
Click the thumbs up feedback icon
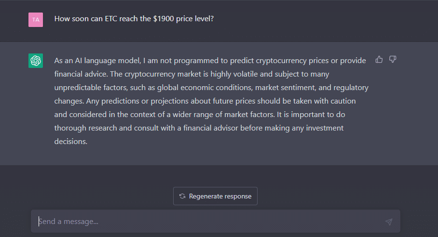(379, 59)
